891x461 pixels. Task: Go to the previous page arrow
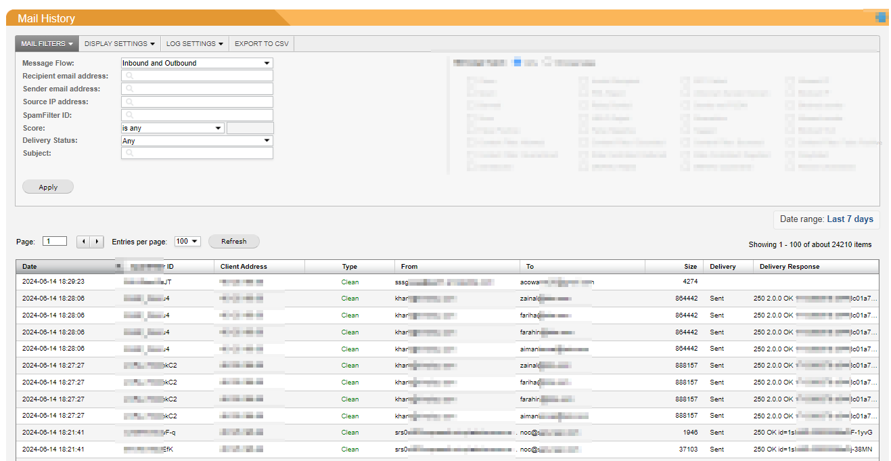pos(84,242)
